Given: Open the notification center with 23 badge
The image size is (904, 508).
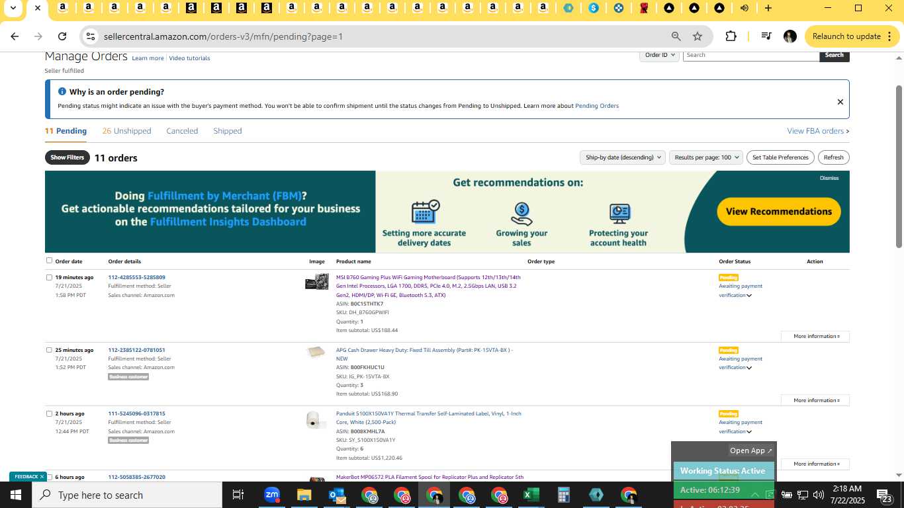Looking at the screenshot, I should pos(885,495).
